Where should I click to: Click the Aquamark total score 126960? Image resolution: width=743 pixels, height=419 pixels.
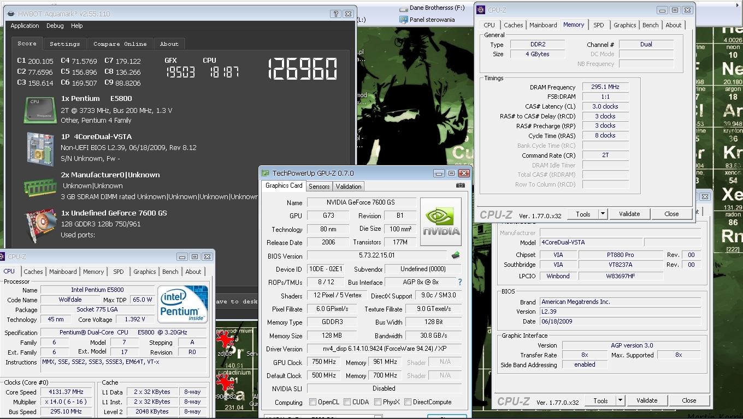pos(303,69)
